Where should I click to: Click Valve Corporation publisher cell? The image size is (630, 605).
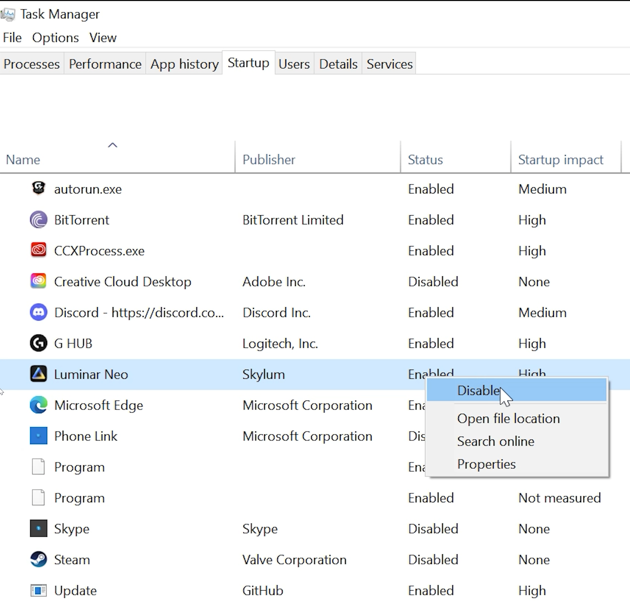point(294,559)
